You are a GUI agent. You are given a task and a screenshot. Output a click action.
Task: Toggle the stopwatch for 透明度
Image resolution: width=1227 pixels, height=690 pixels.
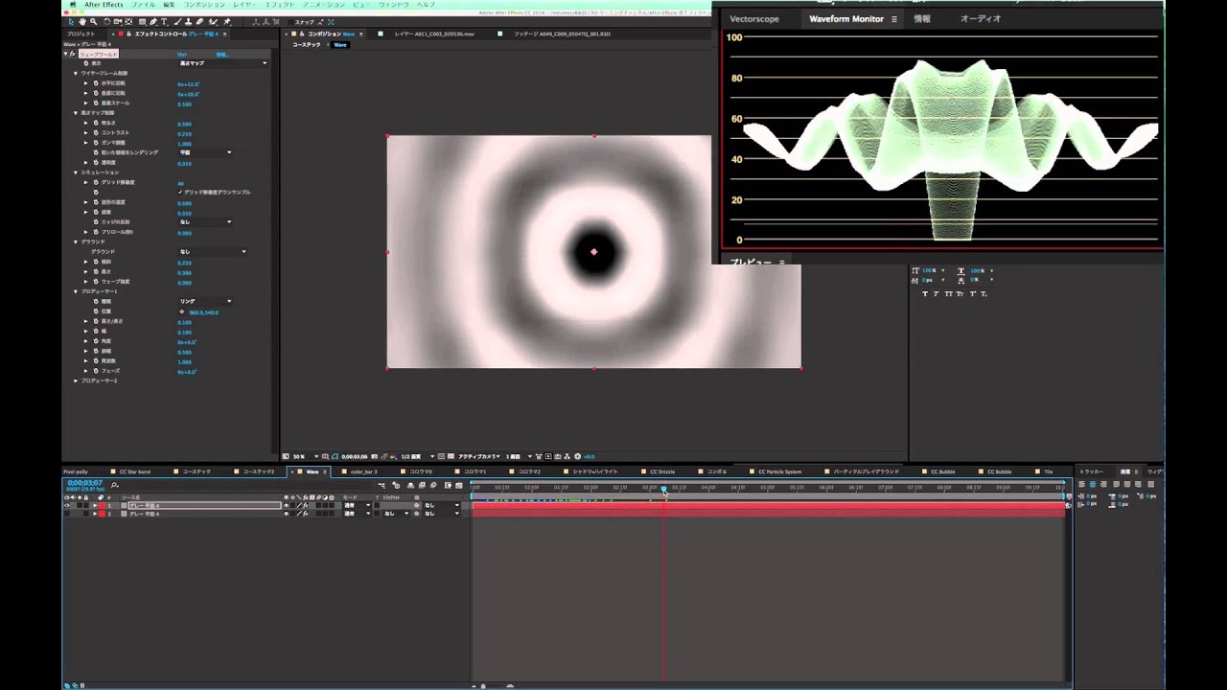coord(96,163)
